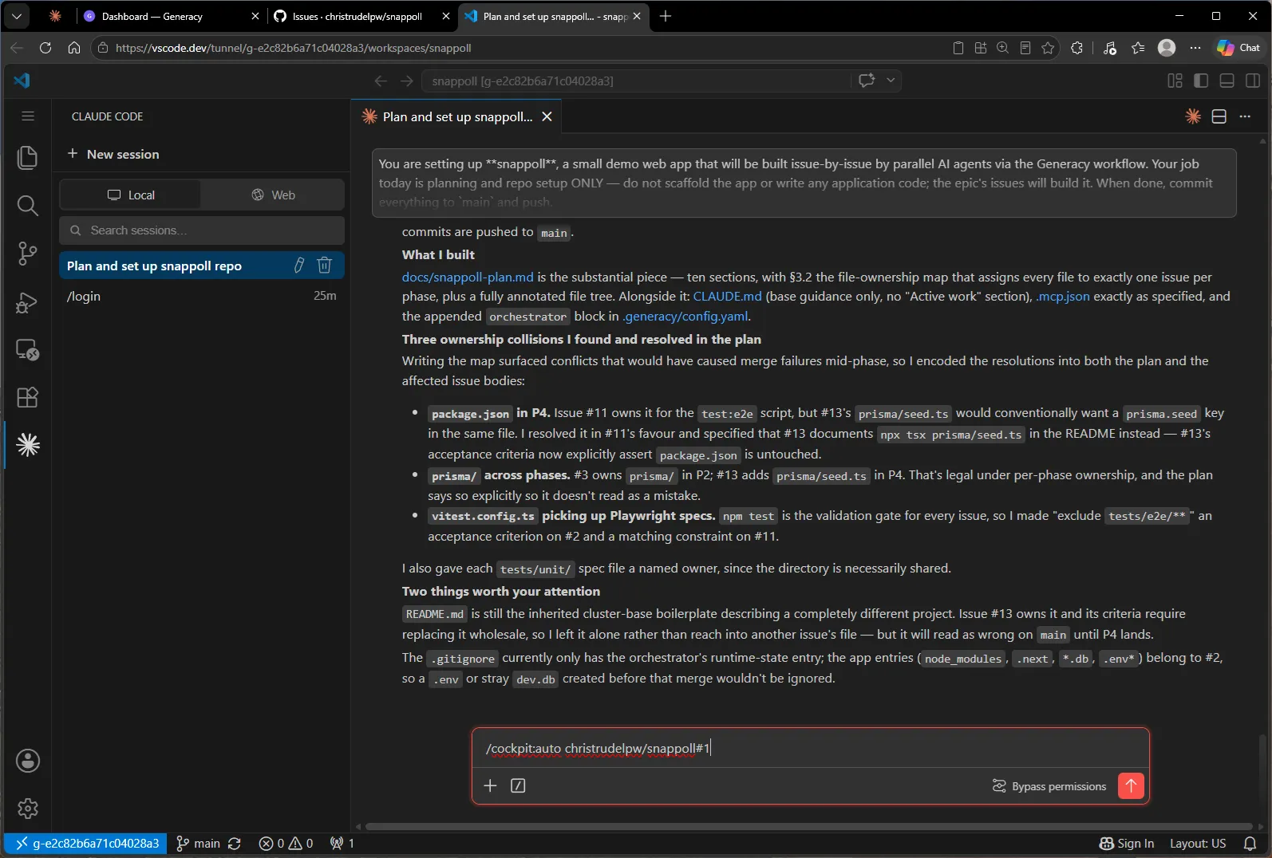Image resolution: width=1272 pixels, height=858 pixels.
Task: Open forwarded ports indicator in status bar
Action: (x=342, y=844)
